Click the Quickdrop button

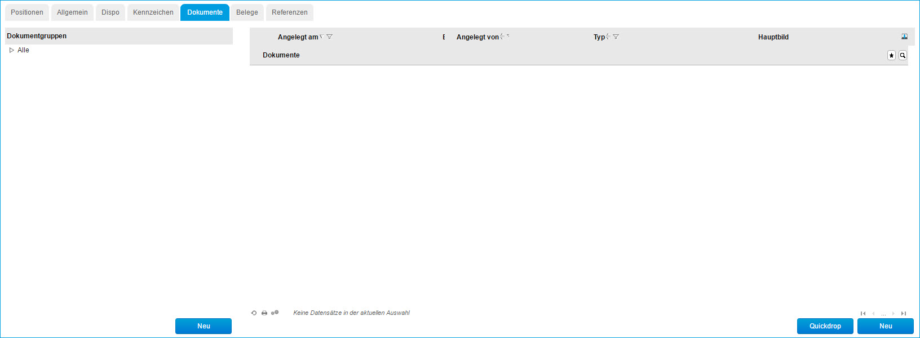coord(825,326)
